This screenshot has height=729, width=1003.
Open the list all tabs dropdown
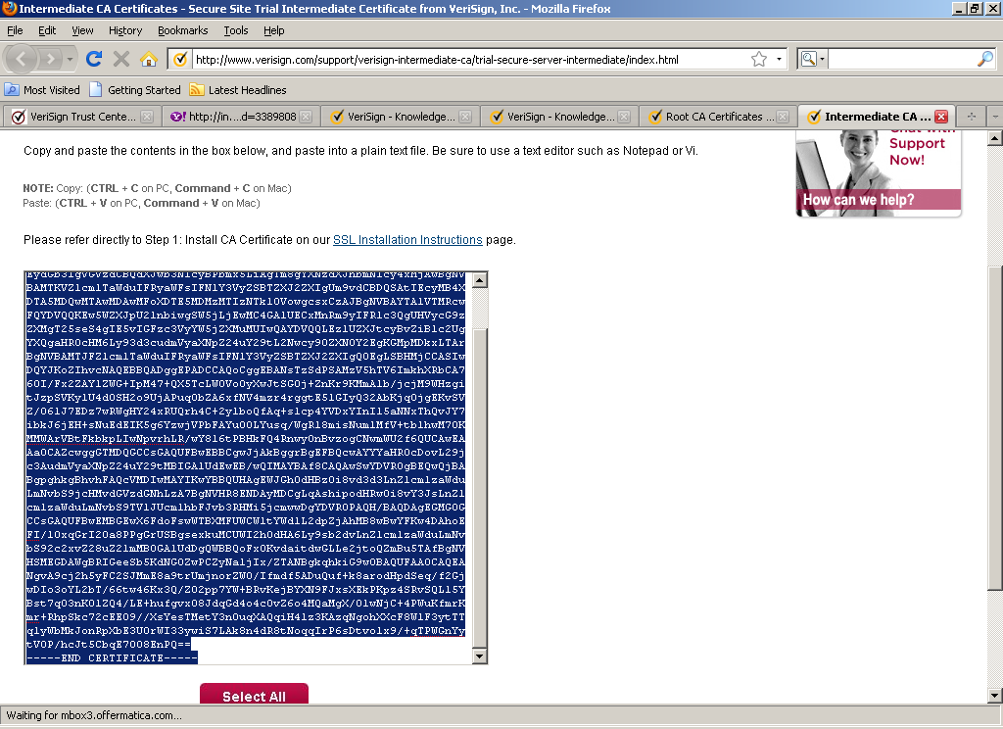tap(995, 117)
